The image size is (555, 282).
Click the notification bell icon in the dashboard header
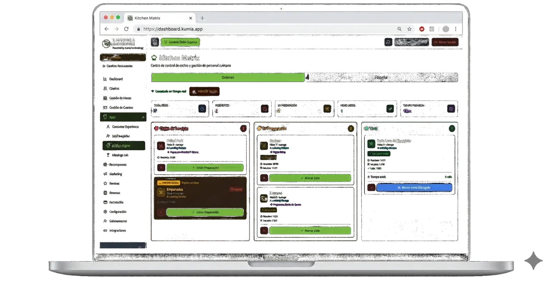tap(388, 42)
